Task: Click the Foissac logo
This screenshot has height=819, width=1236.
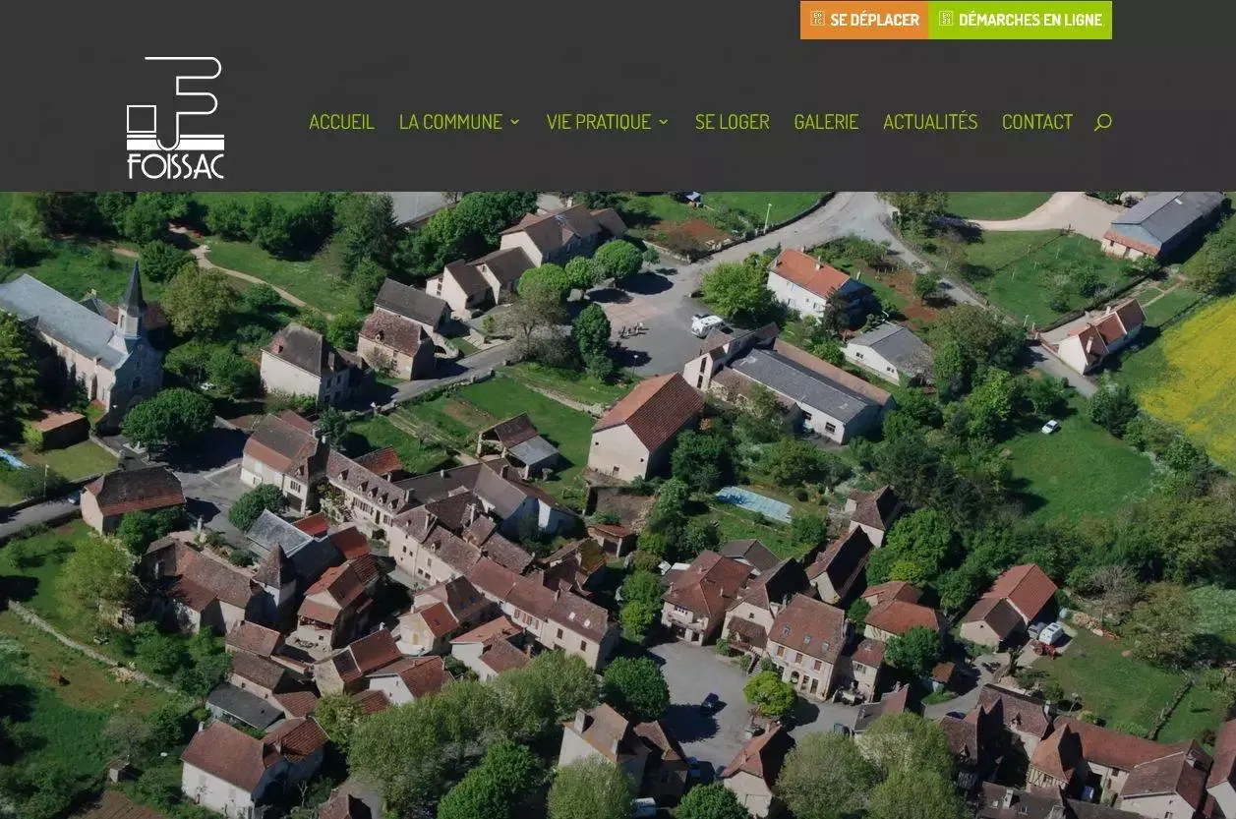Action: click(x=175, y=118)
